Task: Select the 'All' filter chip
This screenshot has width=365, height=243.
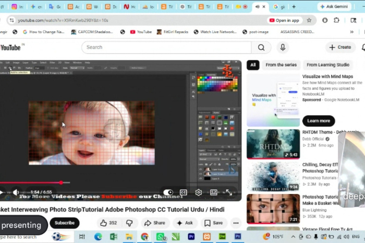Action: pyautogui.click(x=253, y=65)
